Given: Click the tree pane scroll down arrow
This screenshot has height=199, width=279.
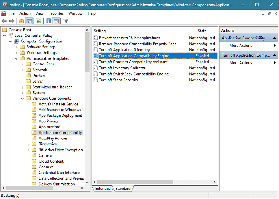Looking at the screenshot, I should point(87,183).
